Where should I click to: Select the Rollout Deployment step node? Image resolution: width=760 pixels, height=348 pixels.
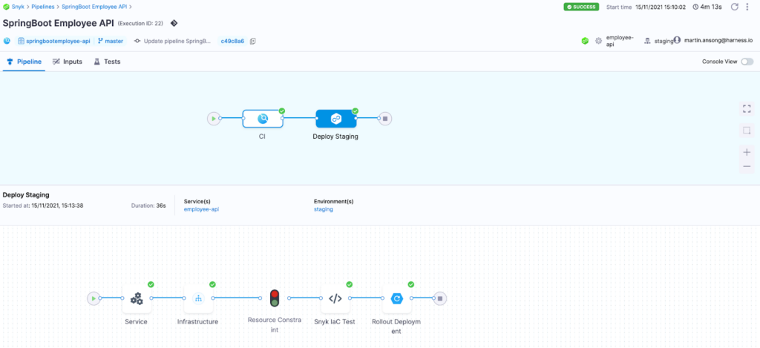tap(397, 298)
